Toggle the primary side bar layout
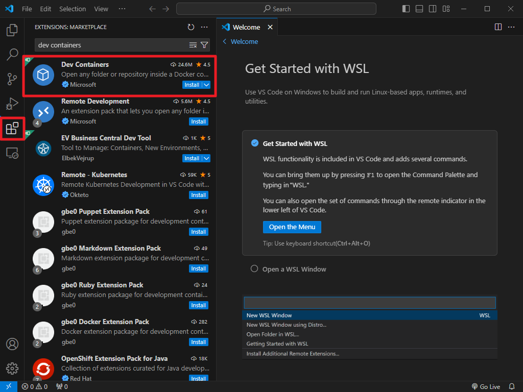 [406, 9]
